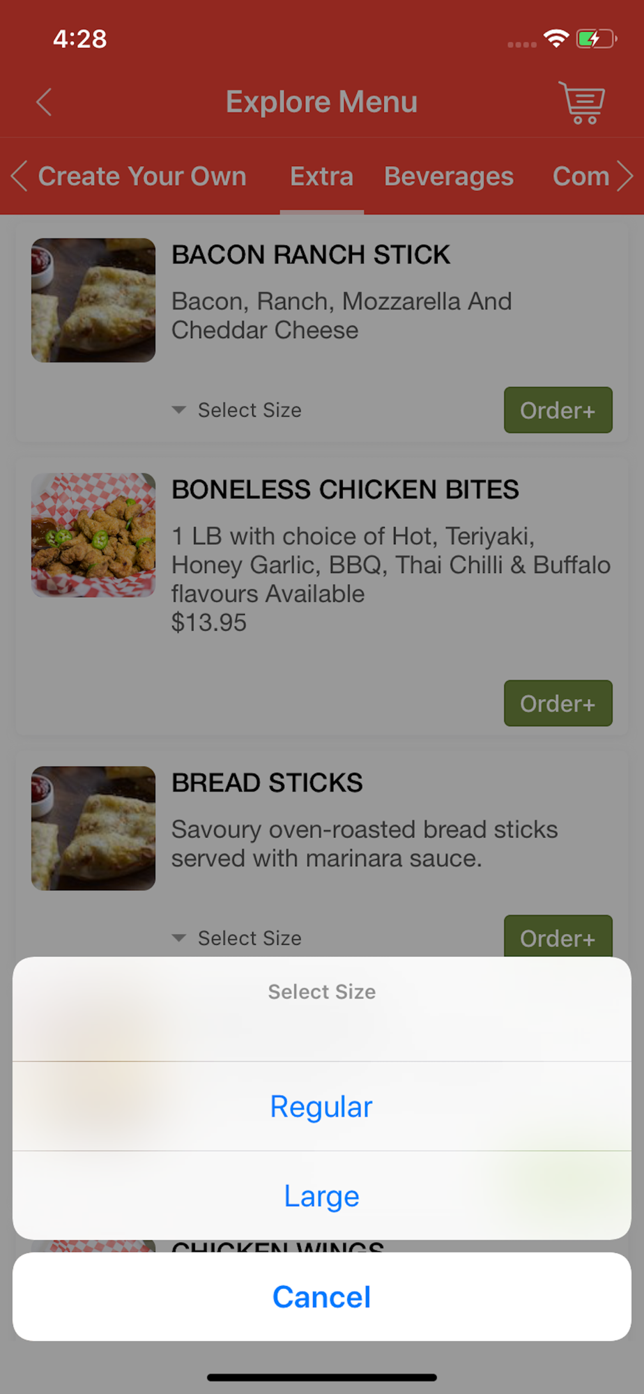Tap the Wi-Fi status icon
The width and height of the screenshot is (644, 1394).
(x=555, y=39)
